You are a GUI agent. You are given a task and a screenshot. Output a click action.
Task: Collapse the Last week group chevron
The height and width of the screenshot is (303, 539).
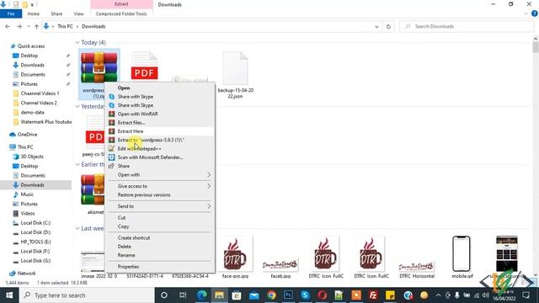(77, 228)
